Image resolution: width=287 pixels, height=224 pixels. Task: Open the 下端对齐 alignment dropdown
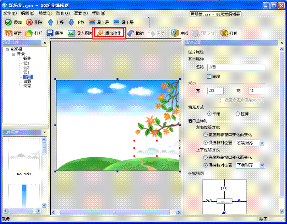(262, 165)
